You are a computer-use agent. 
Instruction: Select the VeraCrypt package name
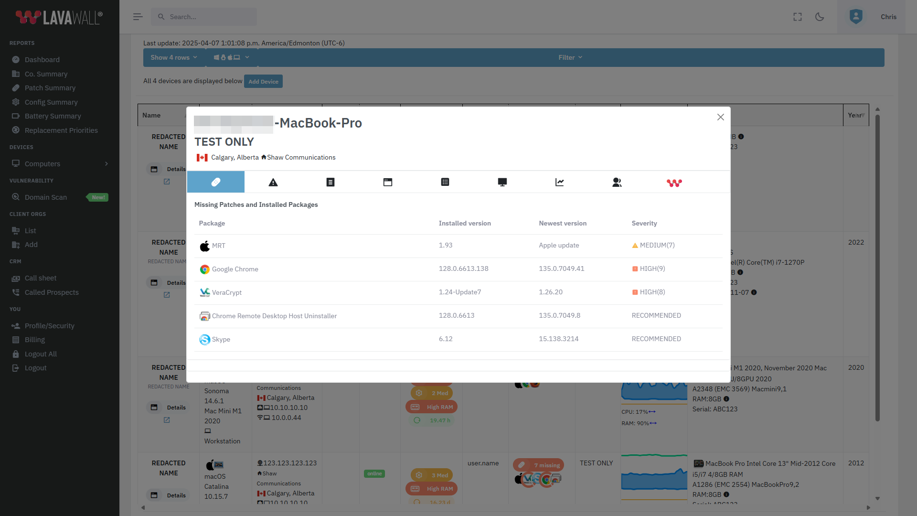[227, 292]
